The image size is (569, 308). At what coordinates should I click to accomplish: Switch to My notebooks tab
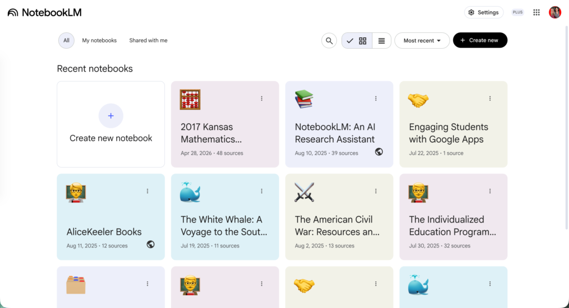(x=99, y=41)
